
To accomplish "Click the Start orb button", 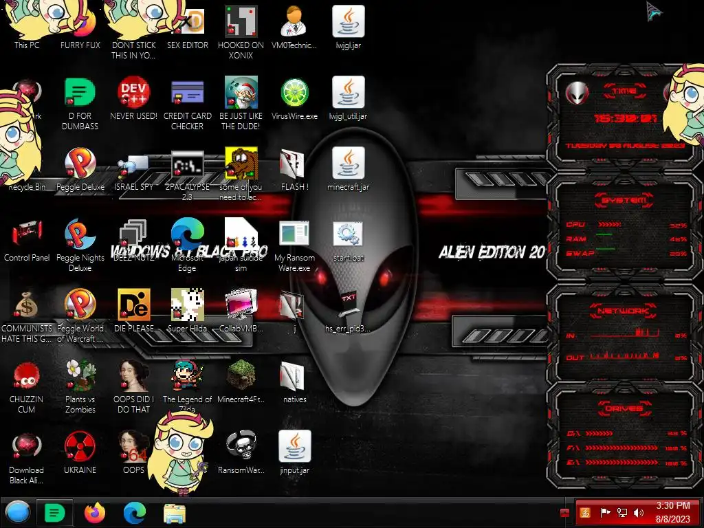I will tap(17, 513).
